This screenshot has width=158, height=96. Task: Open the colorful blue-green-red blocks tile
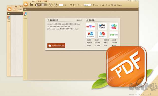[114, 27]
